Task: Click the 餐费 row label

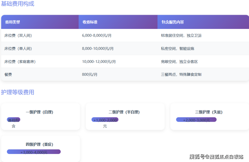Action: click(8, 74)
